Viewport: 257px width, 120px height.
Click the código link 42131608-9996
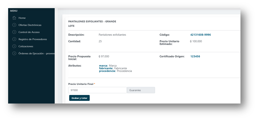[x=201, y=35]
